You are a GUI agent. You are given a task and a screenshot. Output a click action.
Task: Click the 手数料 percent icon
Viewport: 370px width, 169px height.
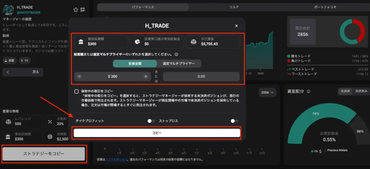pyautogui.click(x=50, y=122)
